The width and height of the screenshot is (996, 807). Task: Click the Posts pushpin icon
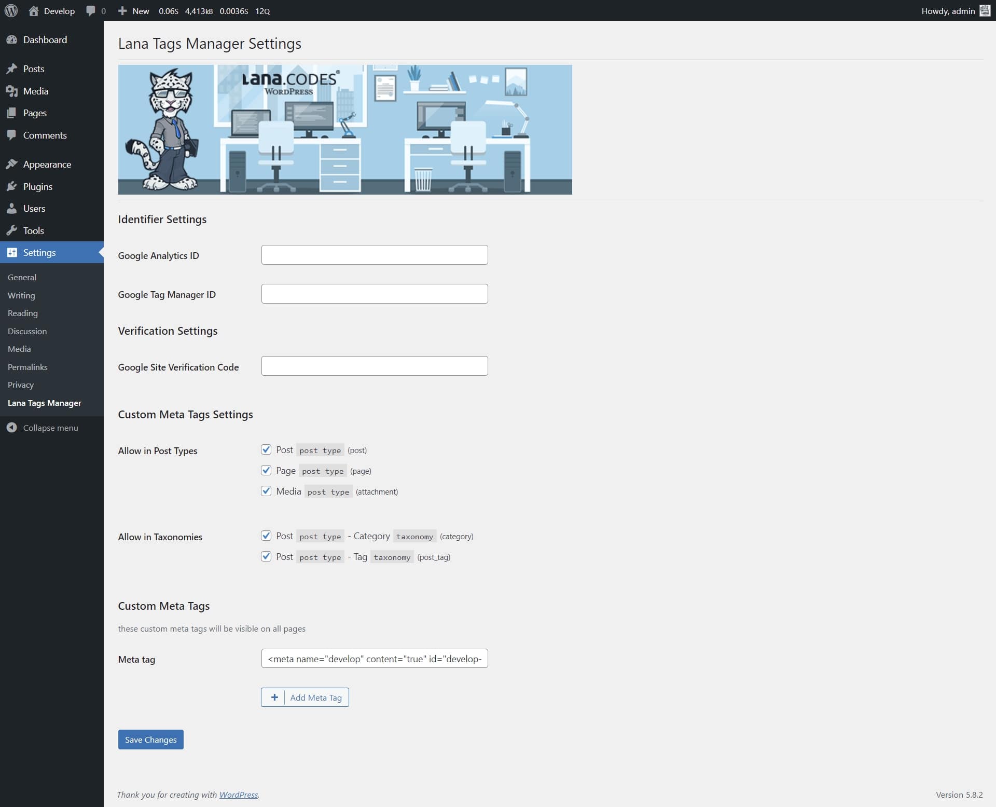click(12, 69)
